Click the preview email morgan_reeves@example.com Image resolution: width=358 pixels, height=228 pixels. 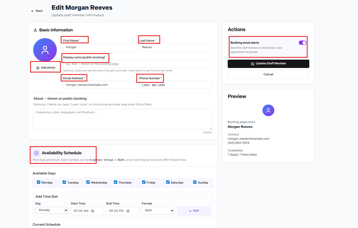pos(249,139)
